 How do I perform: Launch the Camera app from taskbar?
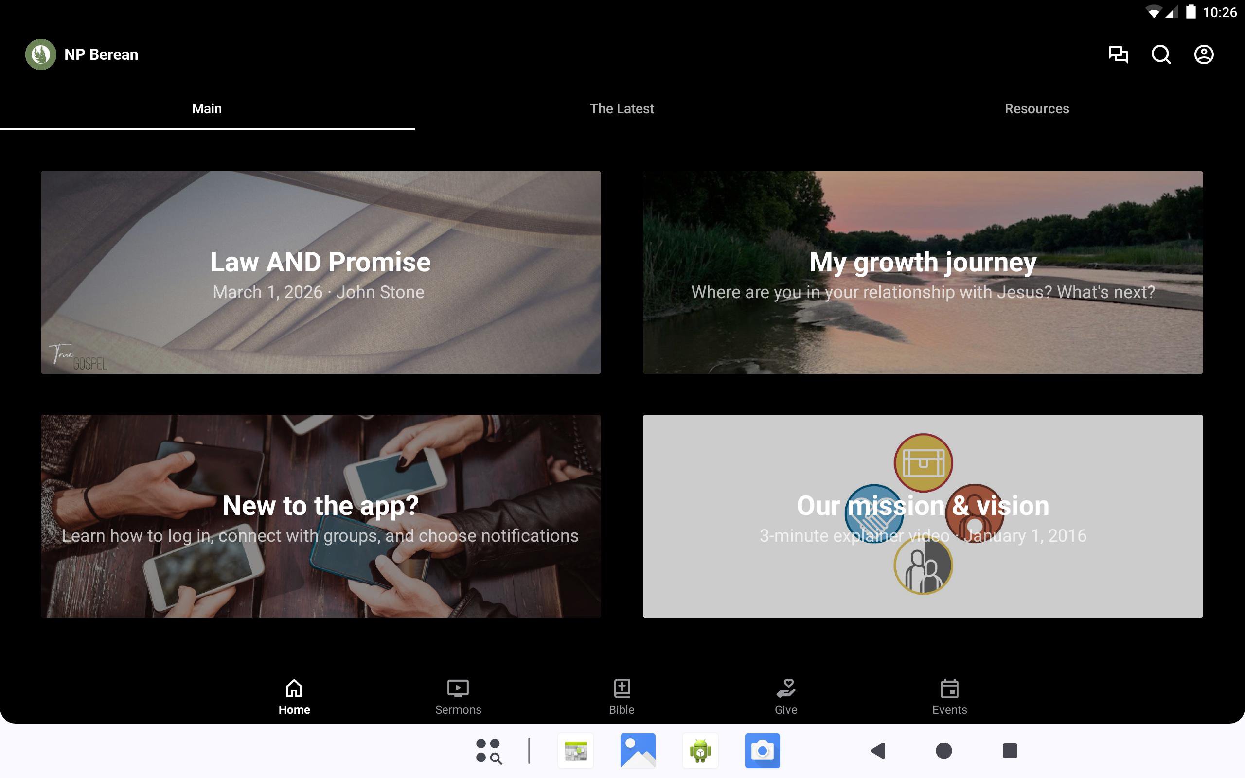[762, 751]
